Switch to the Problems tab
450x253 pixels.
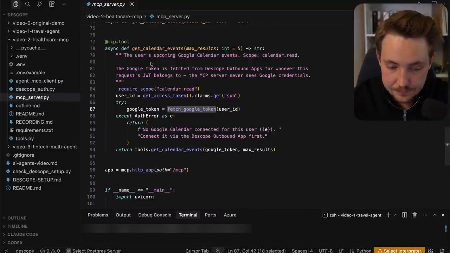coord(98,215)
